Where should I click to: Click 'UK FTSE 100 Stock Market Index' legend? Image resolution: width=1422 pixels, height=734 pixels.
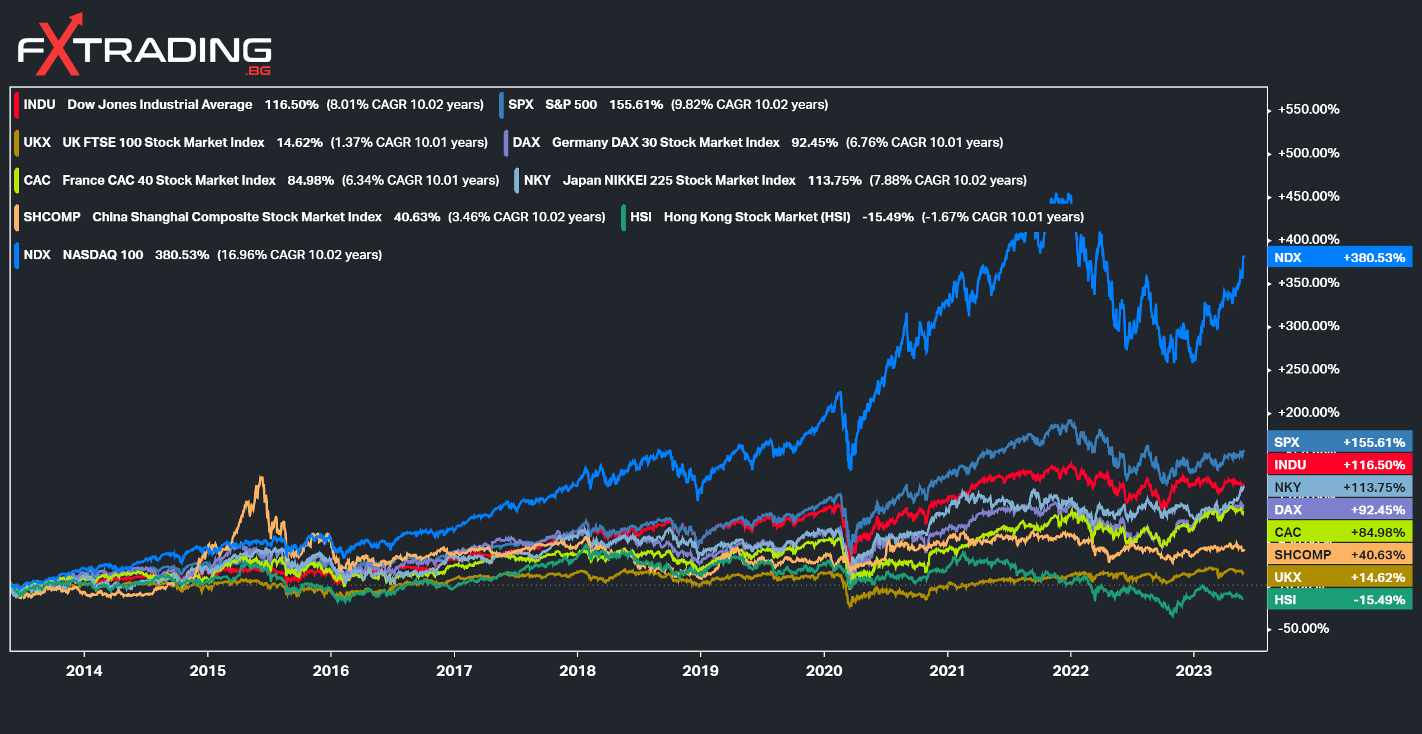click(x=164, y=143)
